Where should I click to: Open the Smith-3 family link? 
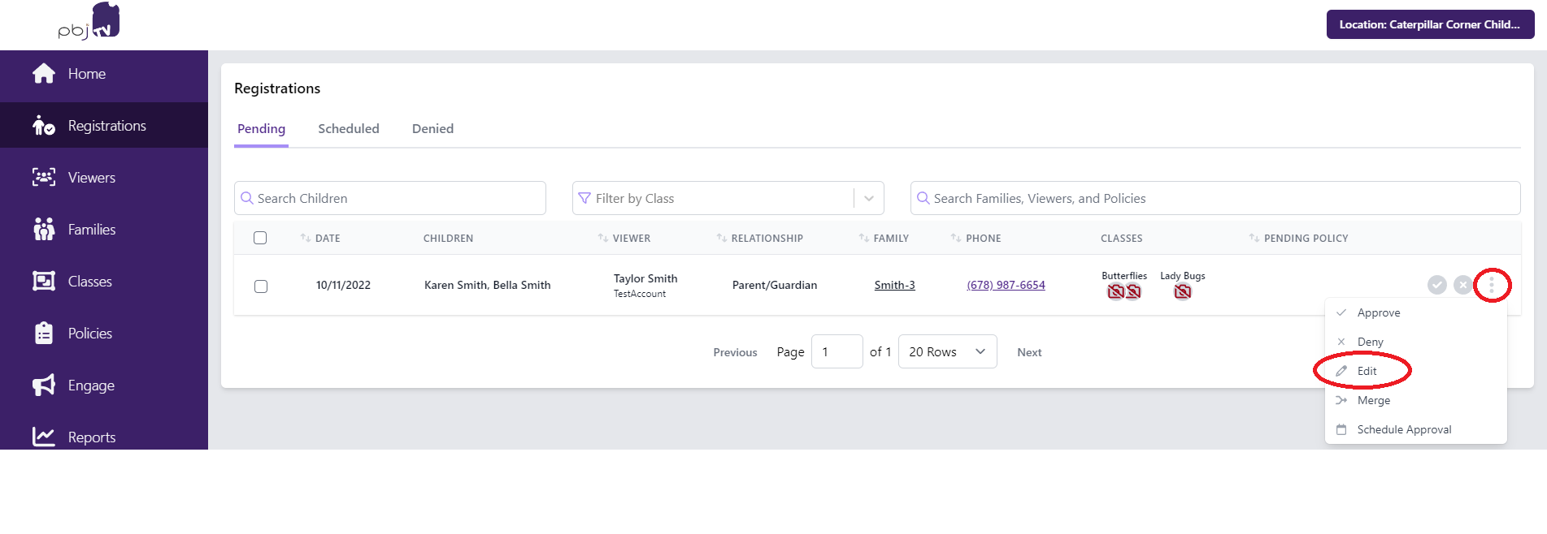click(894, 285)
